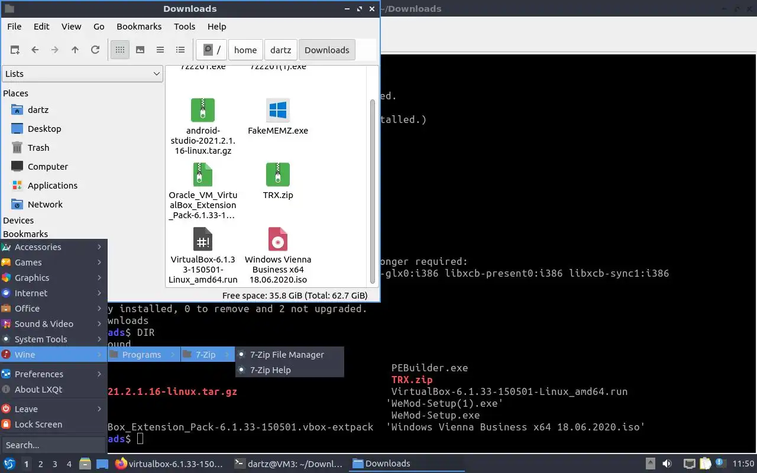
Task: Reload the Downloads folder
Action: coord(95,50)
